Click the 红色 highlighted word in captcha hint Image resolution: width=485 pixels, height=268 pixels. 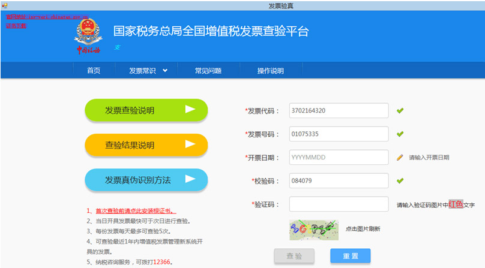click(x=456, y=204)
